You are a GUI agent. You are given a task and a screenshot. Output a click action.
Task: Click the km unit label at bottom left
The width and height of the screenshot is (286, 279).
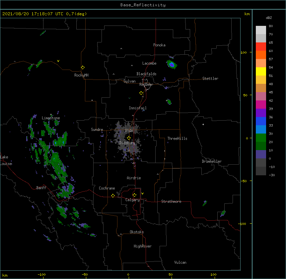pos(5,275)
